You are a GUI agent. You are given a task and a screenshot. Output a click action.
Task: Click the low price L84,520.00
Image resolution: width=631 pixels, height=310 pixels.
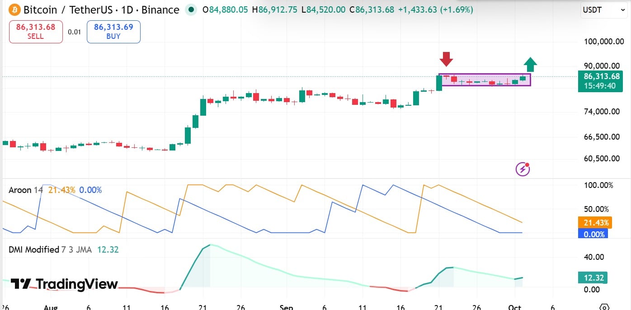tap(323, 9)
